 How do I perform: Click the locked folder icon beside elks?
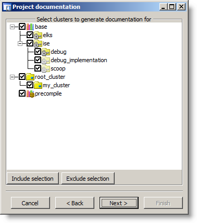pyautogui.click(x=38, y=35)
